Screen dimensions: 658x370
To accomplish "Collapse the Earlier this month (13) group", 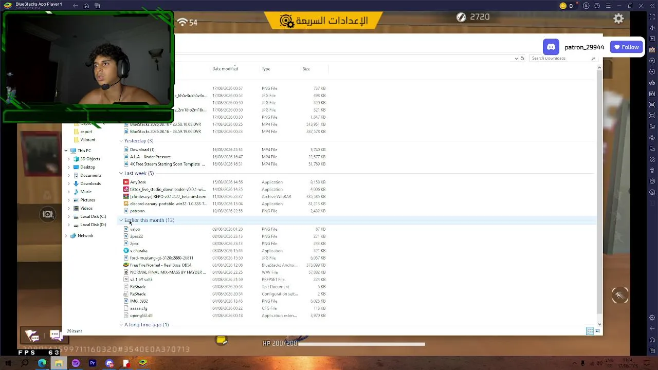I will [x=121, y=220].
